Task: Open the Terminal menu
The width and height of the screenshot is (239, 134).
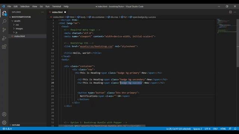Action: pyautogui.click(x=56, y=6)
